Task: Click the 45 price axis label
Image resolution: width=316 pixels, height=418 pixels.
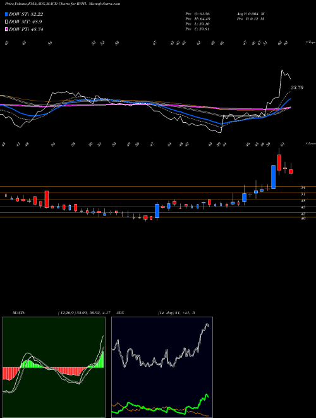Action: [x=303, y=207]
